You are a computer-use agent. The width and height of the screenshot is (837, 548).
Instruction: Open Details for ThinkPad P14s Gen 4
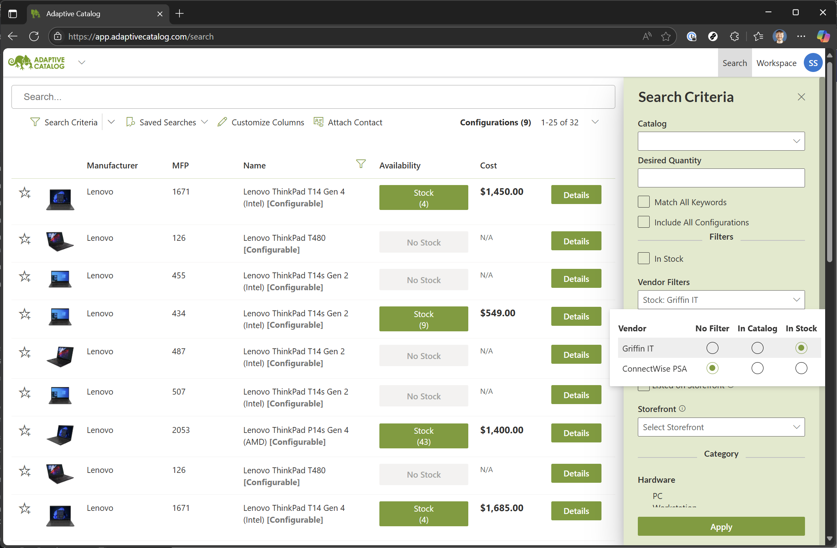pos(576,433)
